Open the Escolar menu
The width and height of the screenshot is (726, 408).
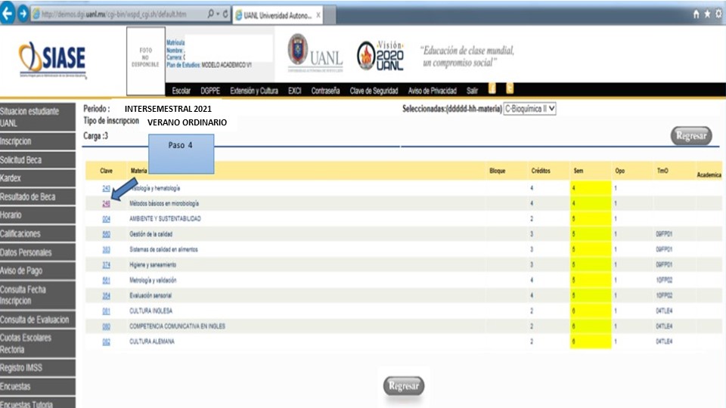pos(181,91)
